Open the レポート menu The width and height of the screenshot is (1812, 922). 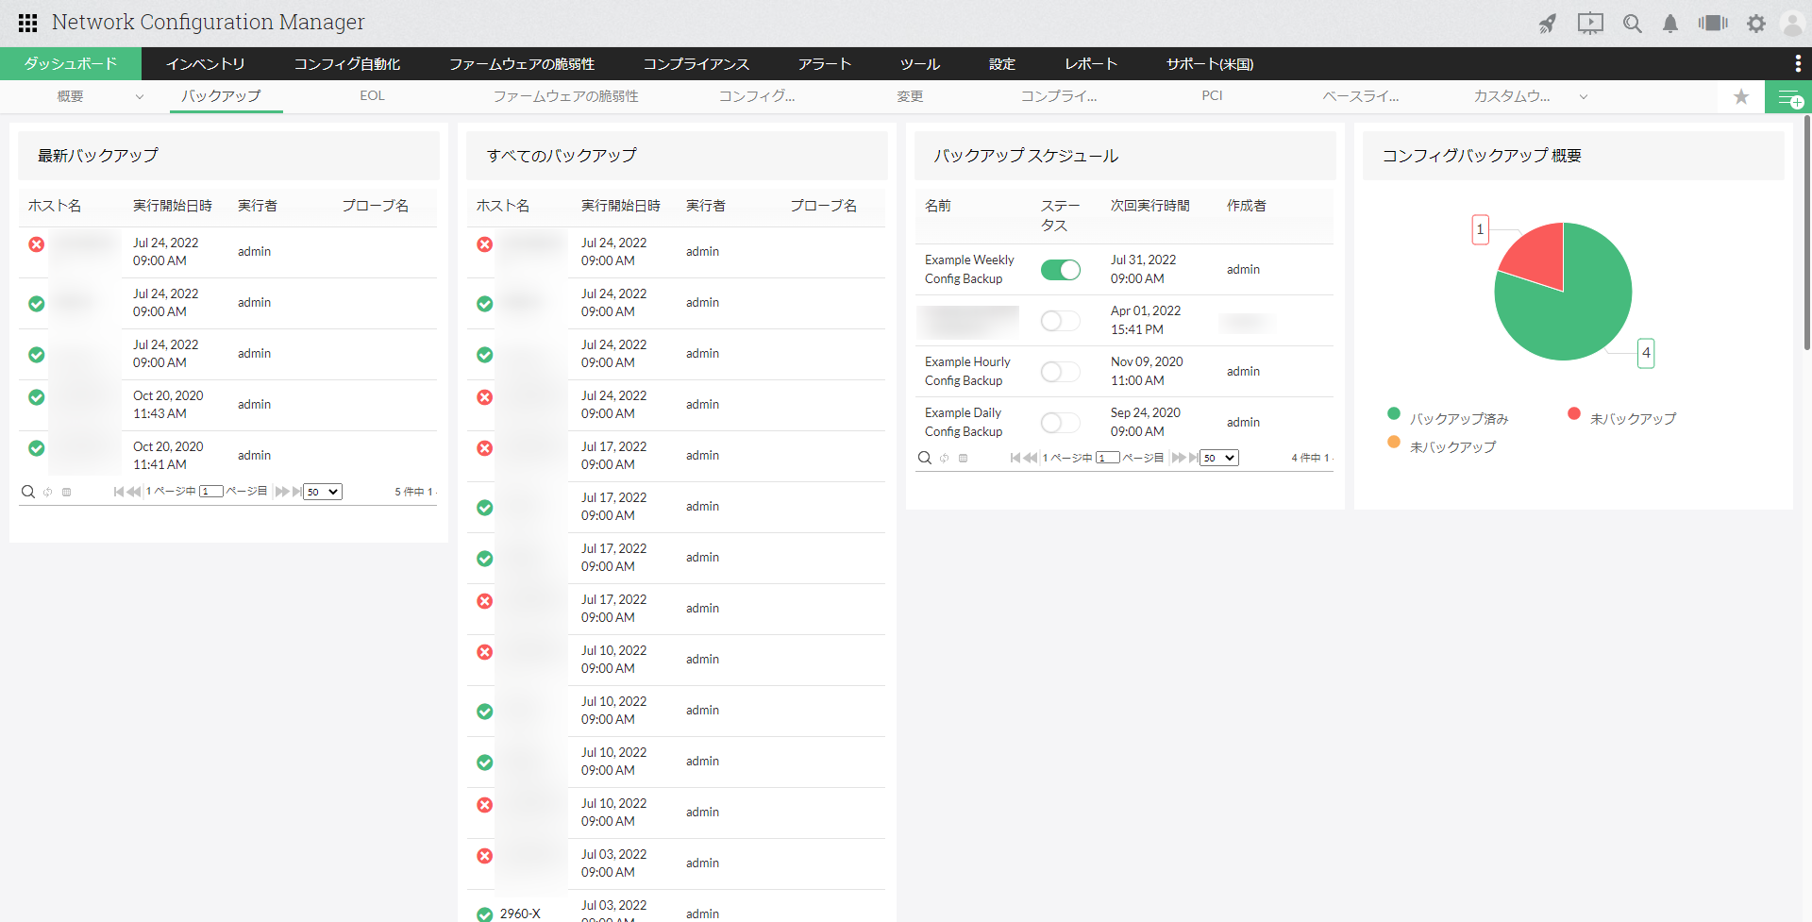pyautogui.click(x=1091, y=64)
